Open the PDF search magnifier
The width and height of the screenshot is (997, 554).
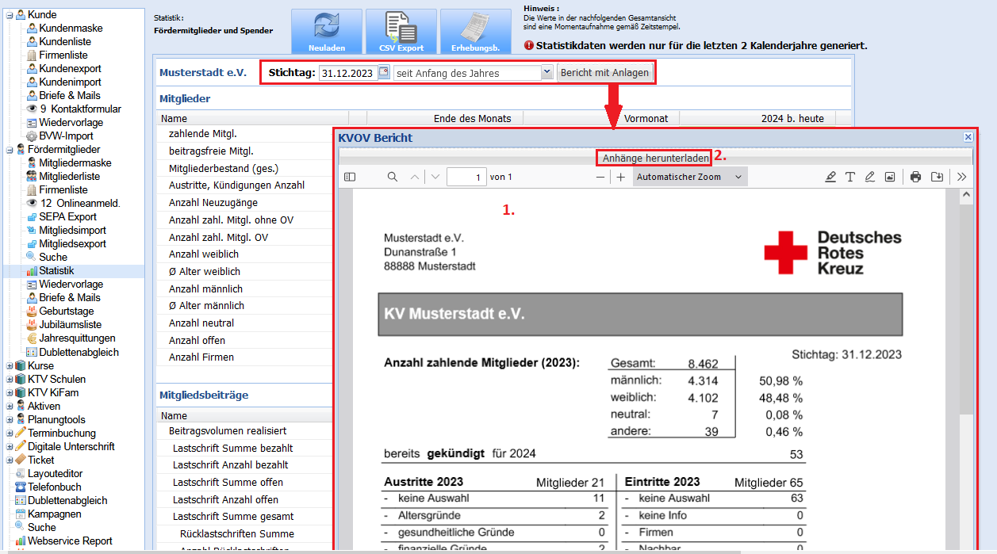(393, 177)
